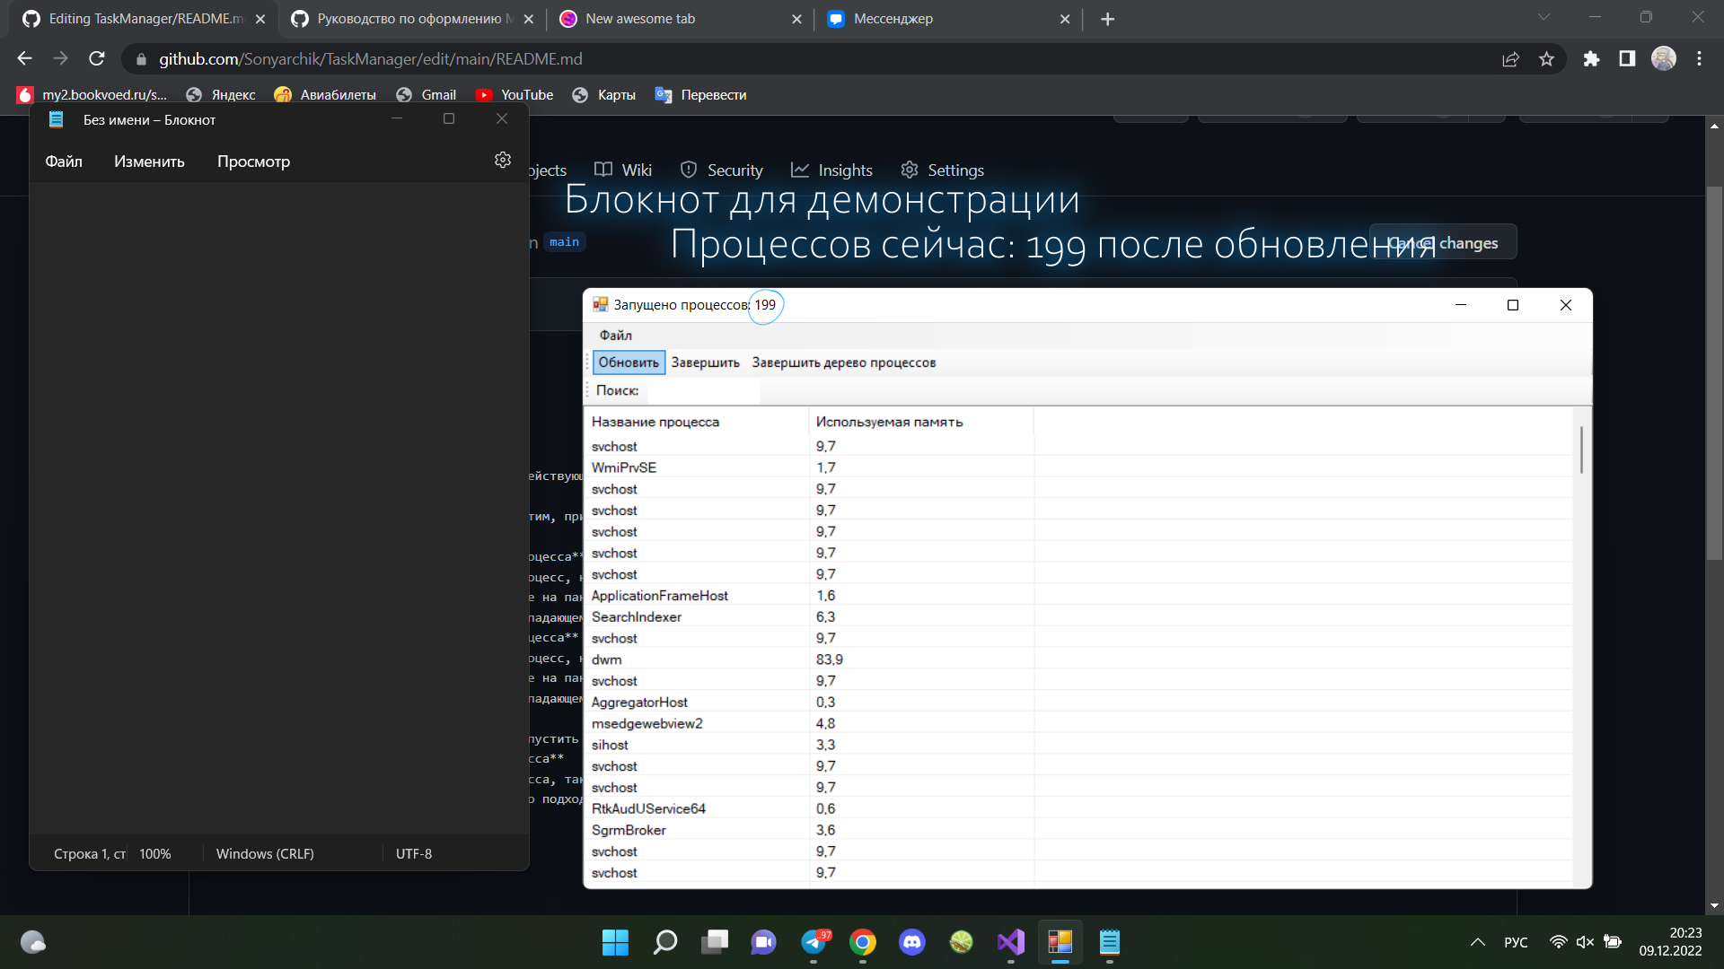Share the page using the address bar icon
The height and width of the screenshot is (969, 1724).
click(x=1511, y=58)
